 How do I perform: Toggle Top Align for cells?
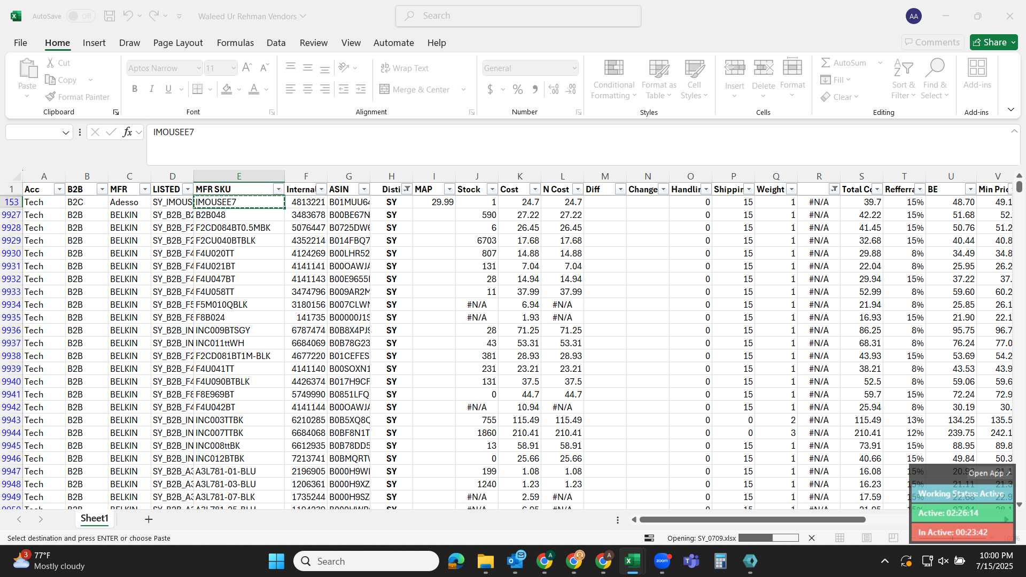click(x=291, y=67)
